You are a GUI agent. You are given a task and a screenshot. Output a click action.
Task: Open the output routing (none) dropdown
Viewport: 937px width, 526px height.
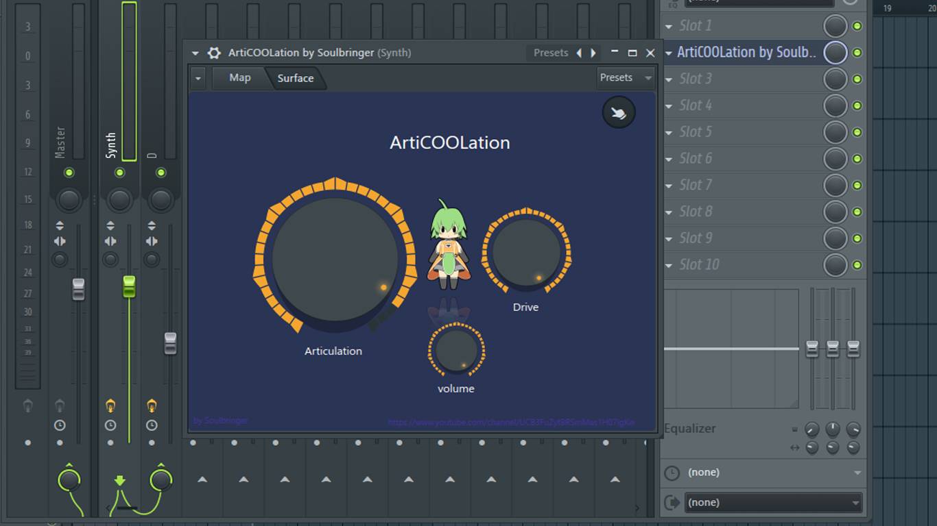pos(774,503)
